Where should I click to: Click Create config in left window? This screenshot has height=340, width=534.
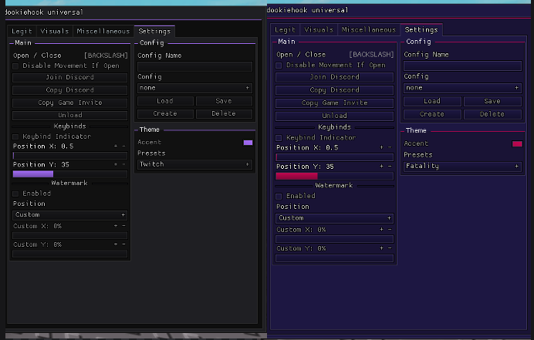pyautogui.click(x=165, y=113)
